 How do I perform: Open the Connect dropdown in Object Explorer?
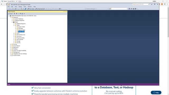11,14
